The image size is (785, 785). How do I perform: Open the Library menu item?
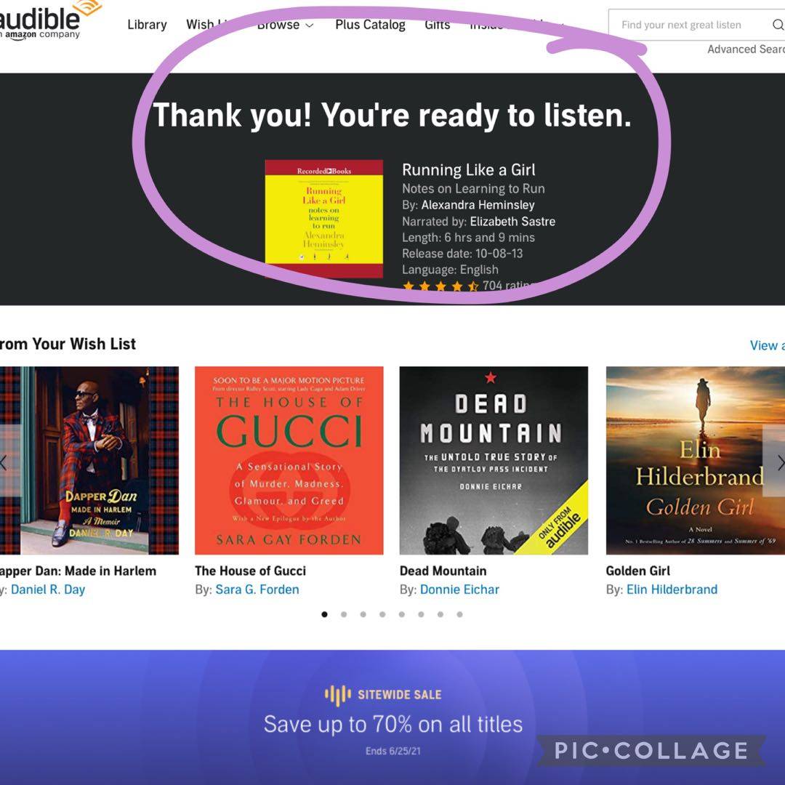(147, 25)
